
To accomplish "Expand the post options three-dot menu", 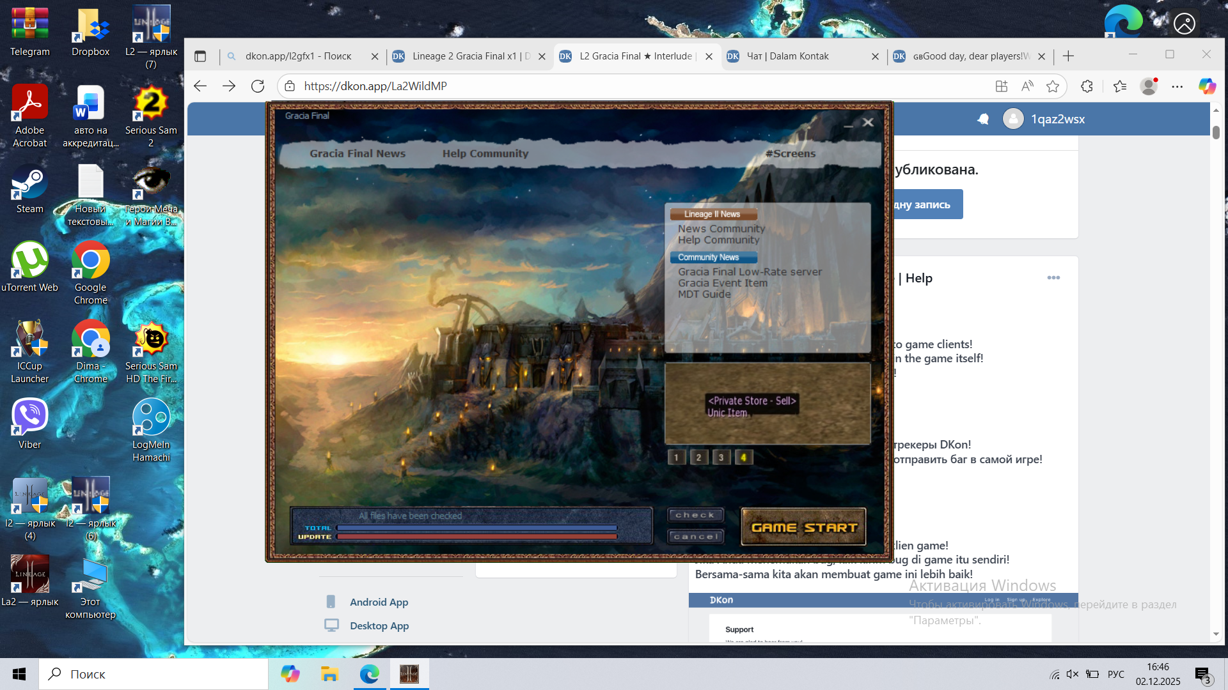I will pos(1053,278).
